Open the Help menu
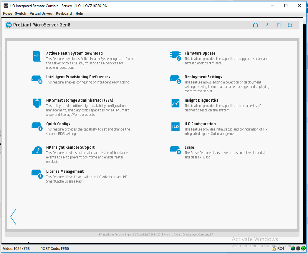Image resolution: width=308 pixels, height=254 pixels. click(x=80, y=13)
